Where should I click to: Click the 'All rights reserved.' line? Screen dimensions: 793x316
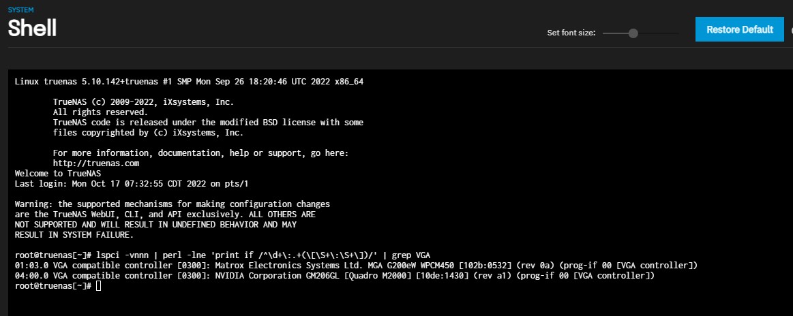pyautogui.click(x=101, y=112)
